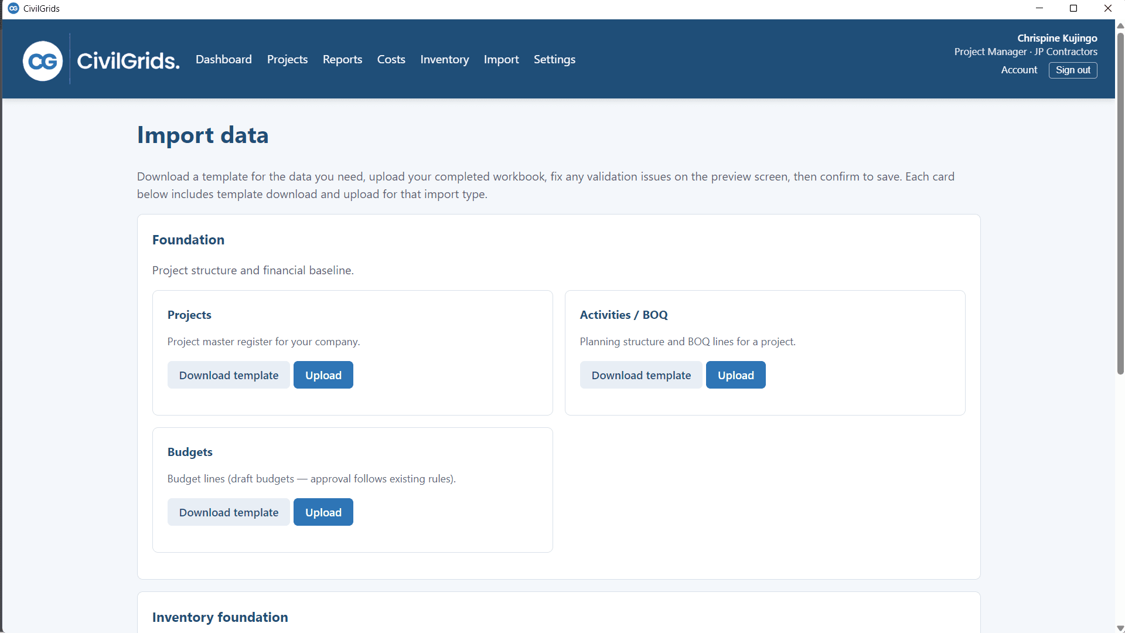Image resolution: width=1125 pixels, height=633 pixels.
Task: Download the Projects template
Action: pos(229,375)
